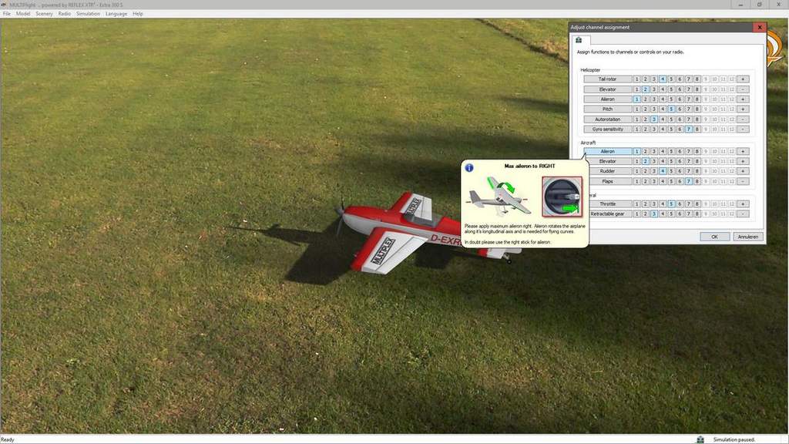
Task: Assign channel 8 to Retractable gear
Action: click(x=697, y=214)
